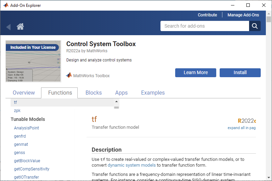Click the 'Transfer function model' subtitle
This screenshot has height=181, width=272.
pos(115,127)
